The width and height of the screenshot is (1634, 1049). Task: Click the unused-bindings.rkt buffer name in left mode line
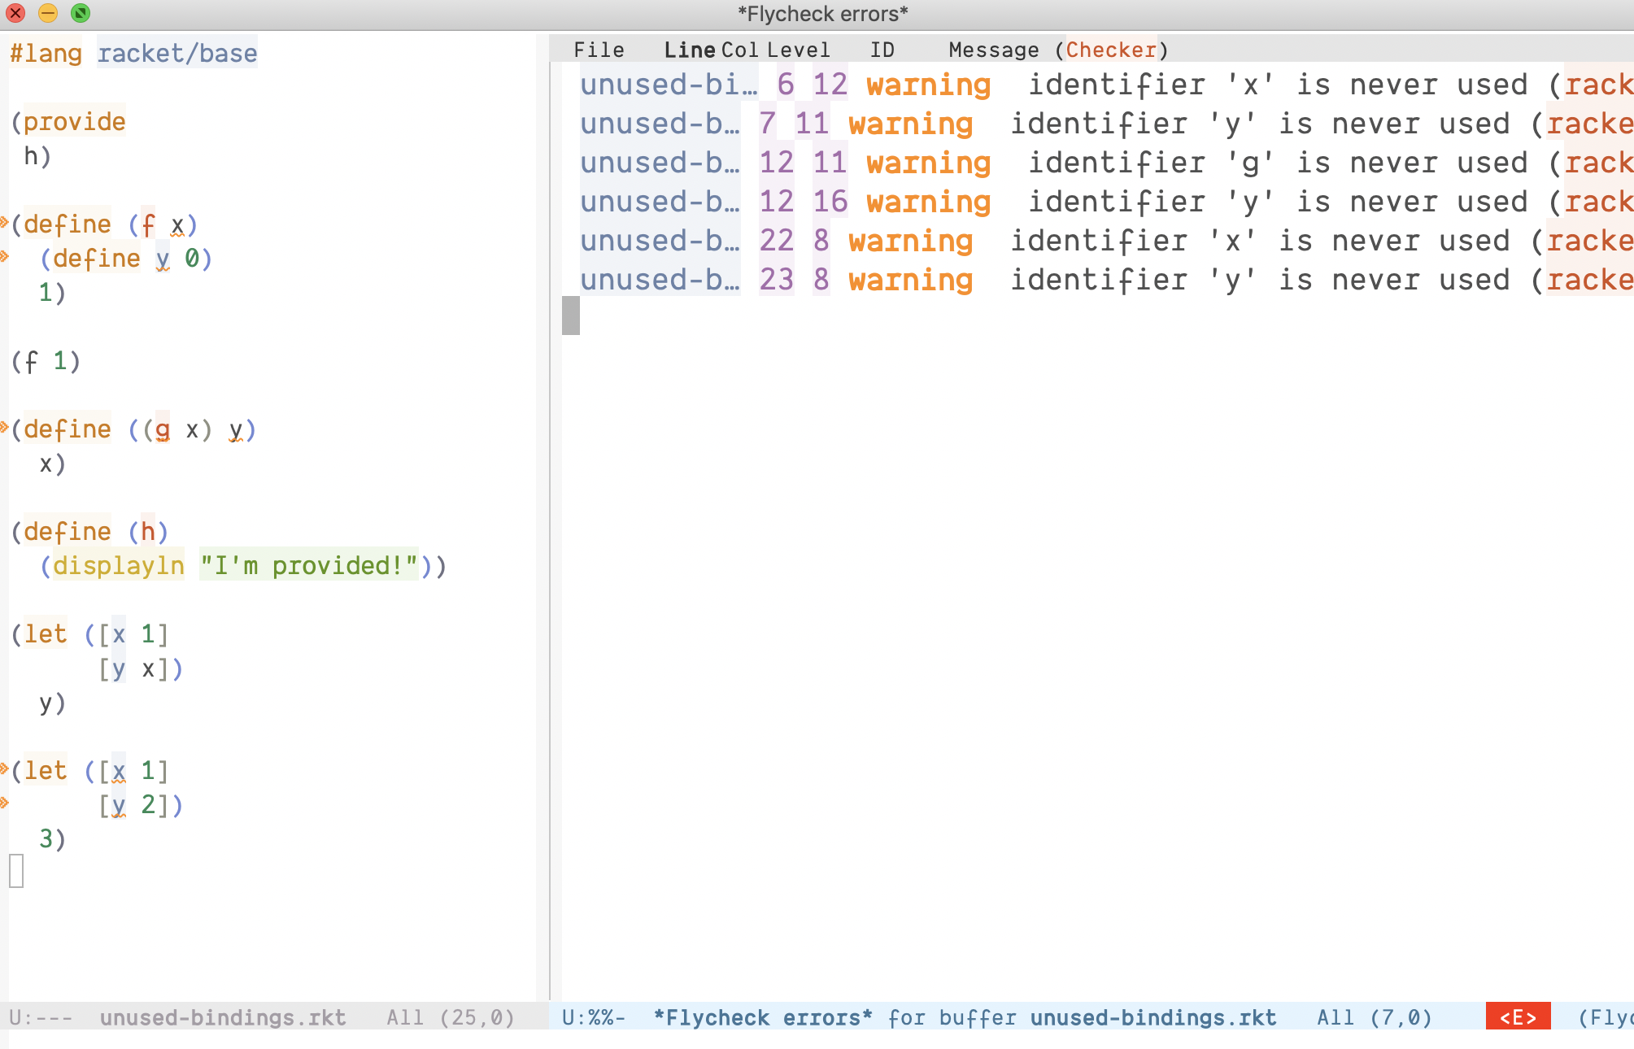(x=223, y=1017)
